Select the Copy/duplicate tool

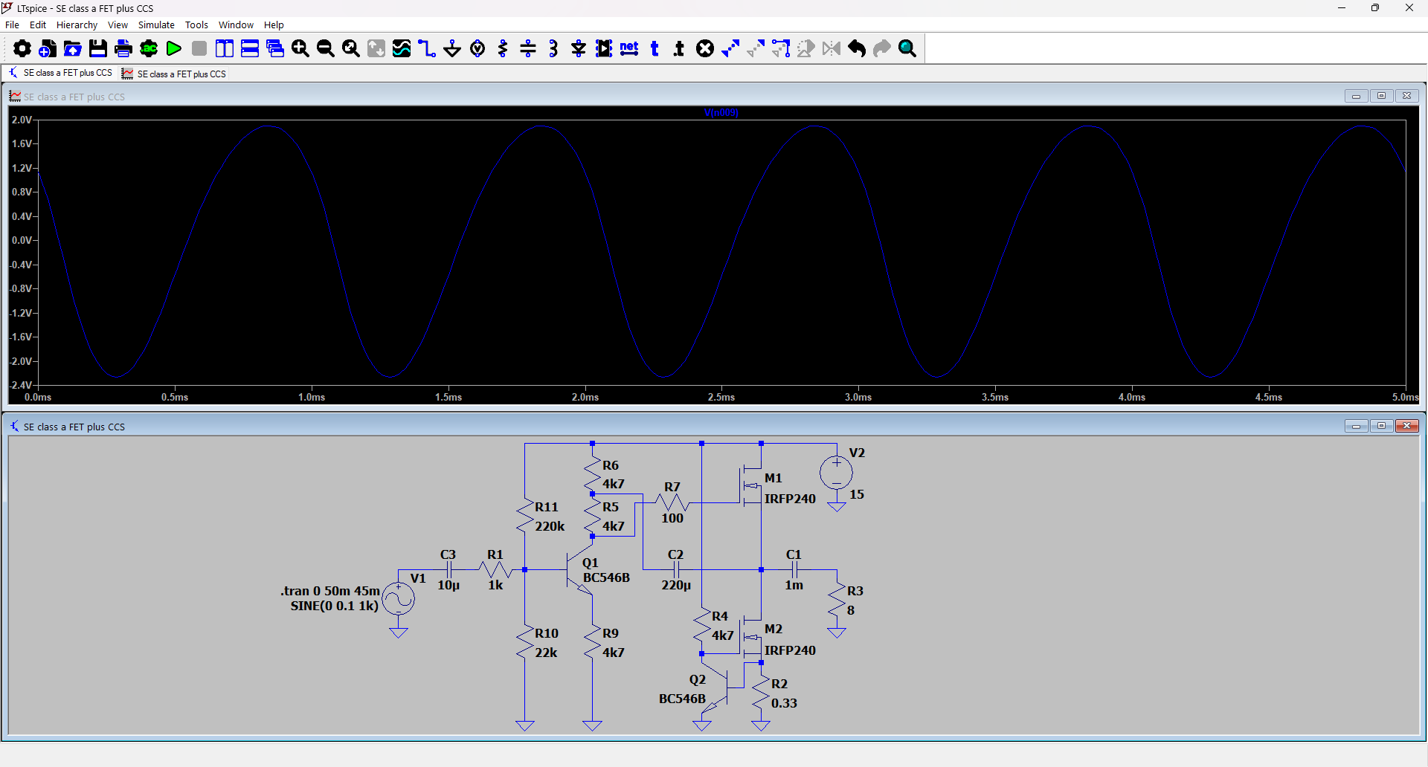click(x=730, y=49)
